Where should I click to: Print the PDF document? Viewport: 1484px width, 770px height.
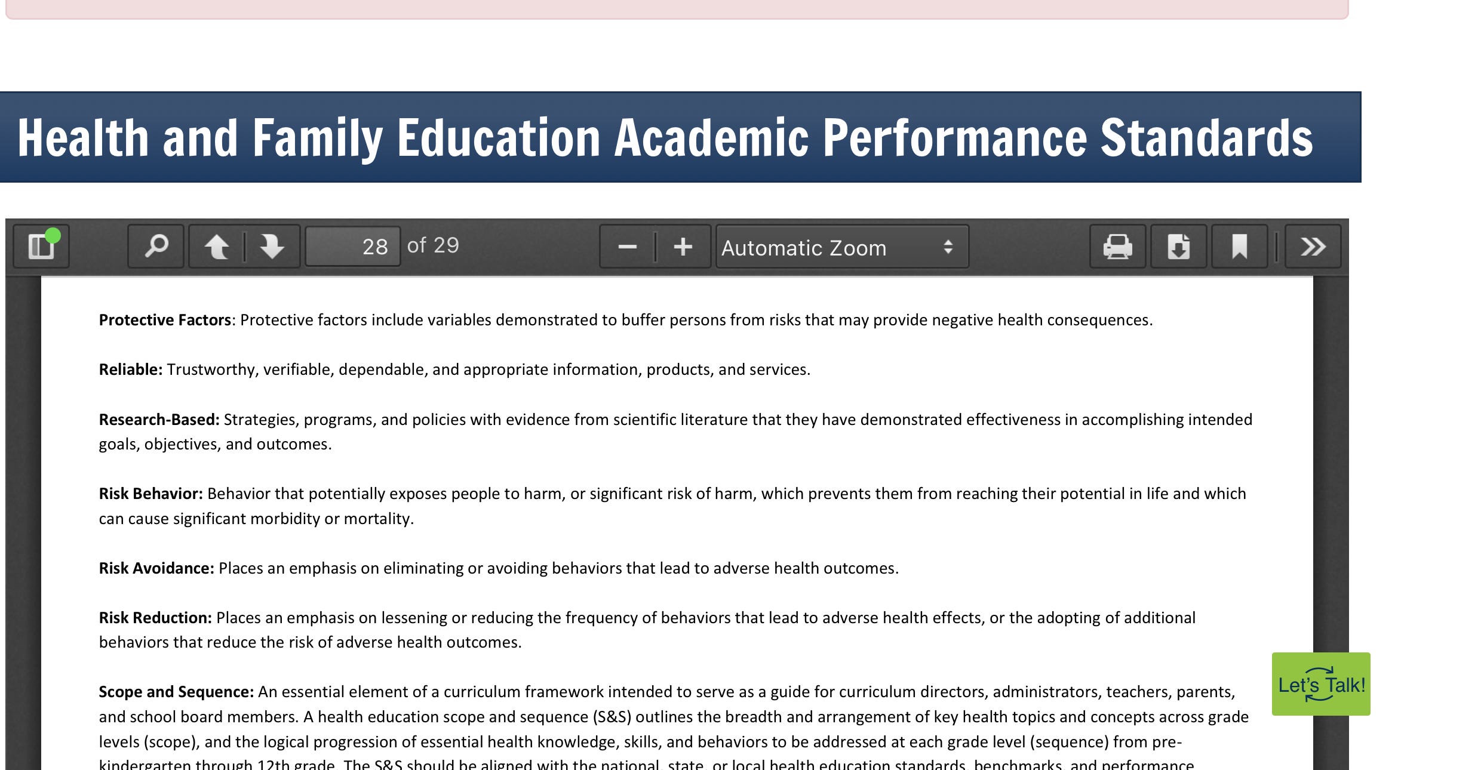(1117, 247)
